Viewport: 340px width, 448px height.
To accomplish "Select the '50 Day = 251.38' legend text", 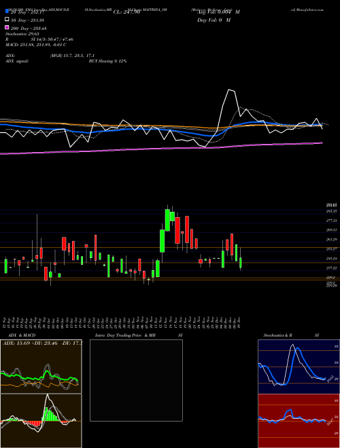I will pyautogui.click(x=29, y=20).
